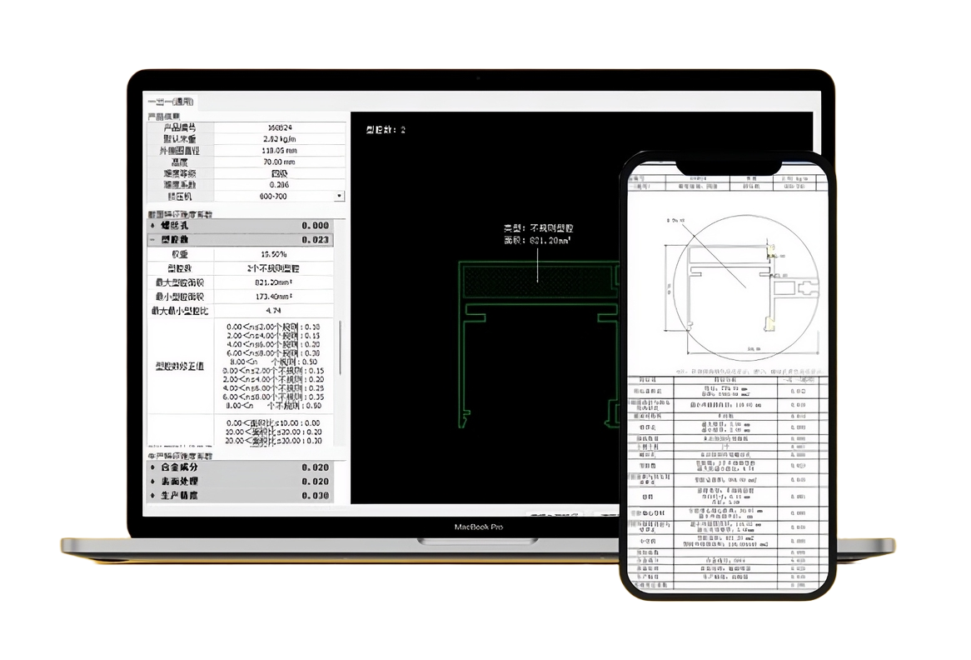Expand the 螺丝孔 section row

[x=241, y=226]
